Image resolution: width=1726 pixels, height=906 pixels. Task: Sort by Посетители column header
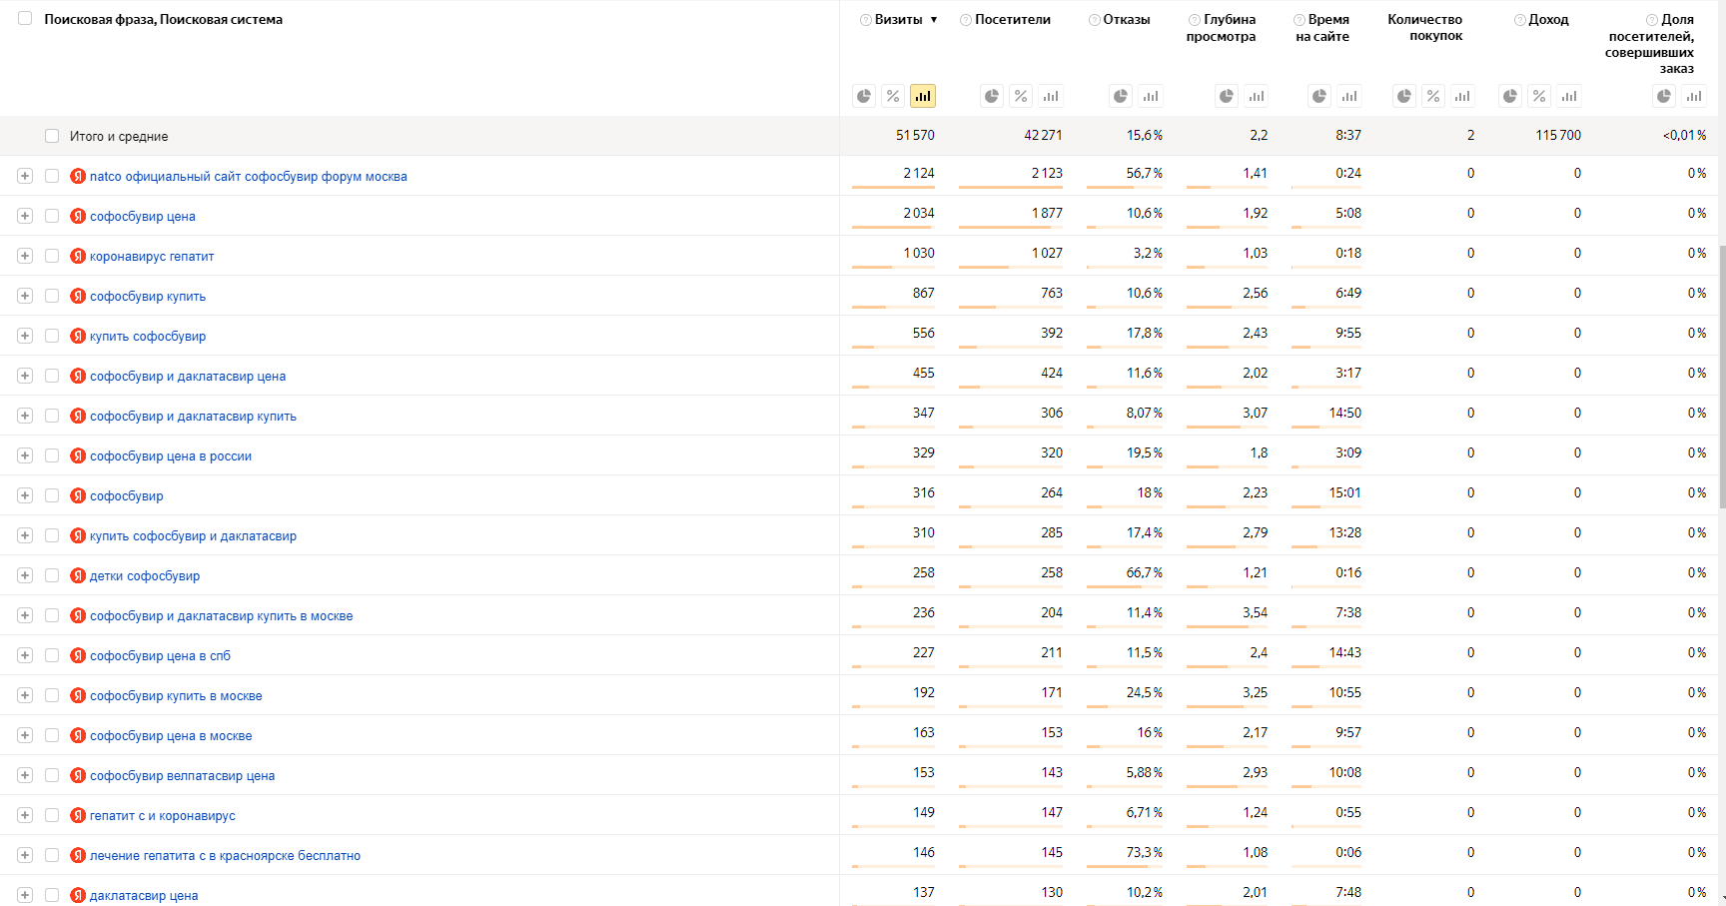click(1013, 20)
